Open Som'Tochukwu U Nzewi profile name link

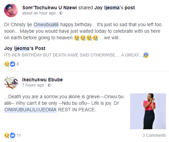point(50,8)
